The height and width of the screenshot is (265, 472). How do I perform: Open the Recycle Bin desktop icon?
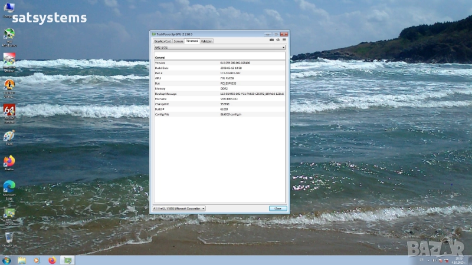pos(9,238)
